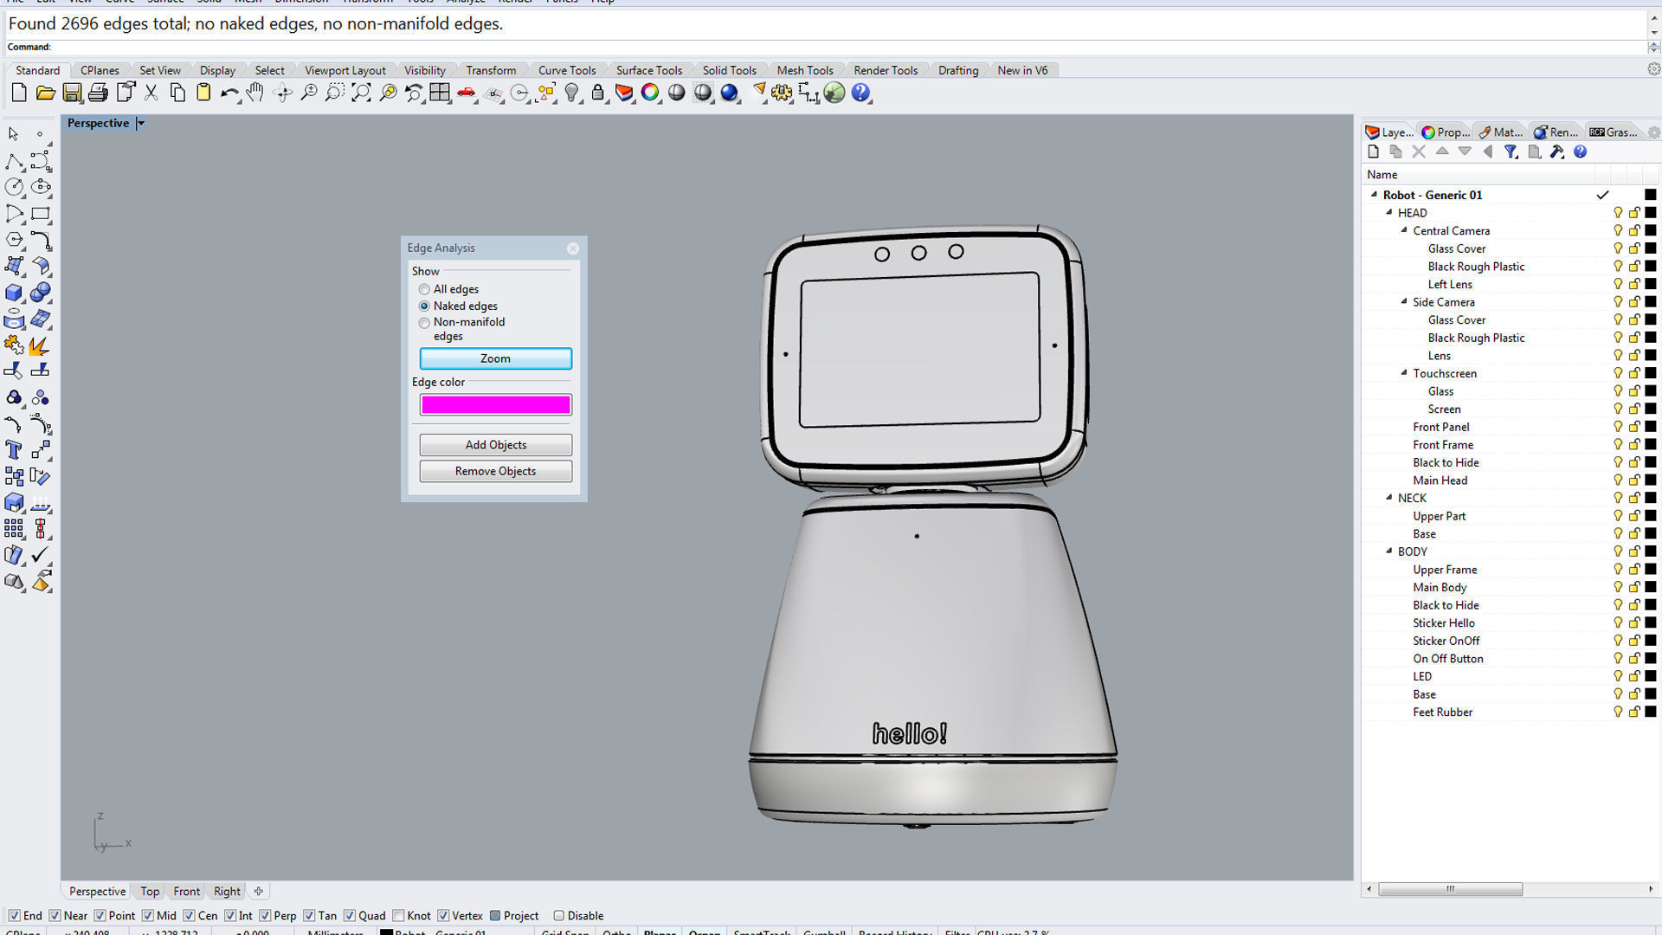The width and height of the screenshot is (1662, 935).
Task: Collapse the Touchscreen sublayer group
Action: (1404, 373)
